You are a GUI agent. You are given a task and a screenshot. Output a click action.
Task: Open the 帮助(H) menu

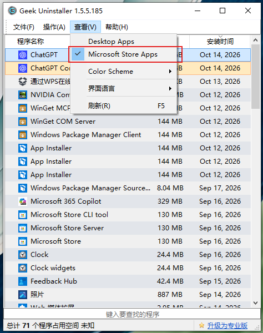tap(117, 27)
